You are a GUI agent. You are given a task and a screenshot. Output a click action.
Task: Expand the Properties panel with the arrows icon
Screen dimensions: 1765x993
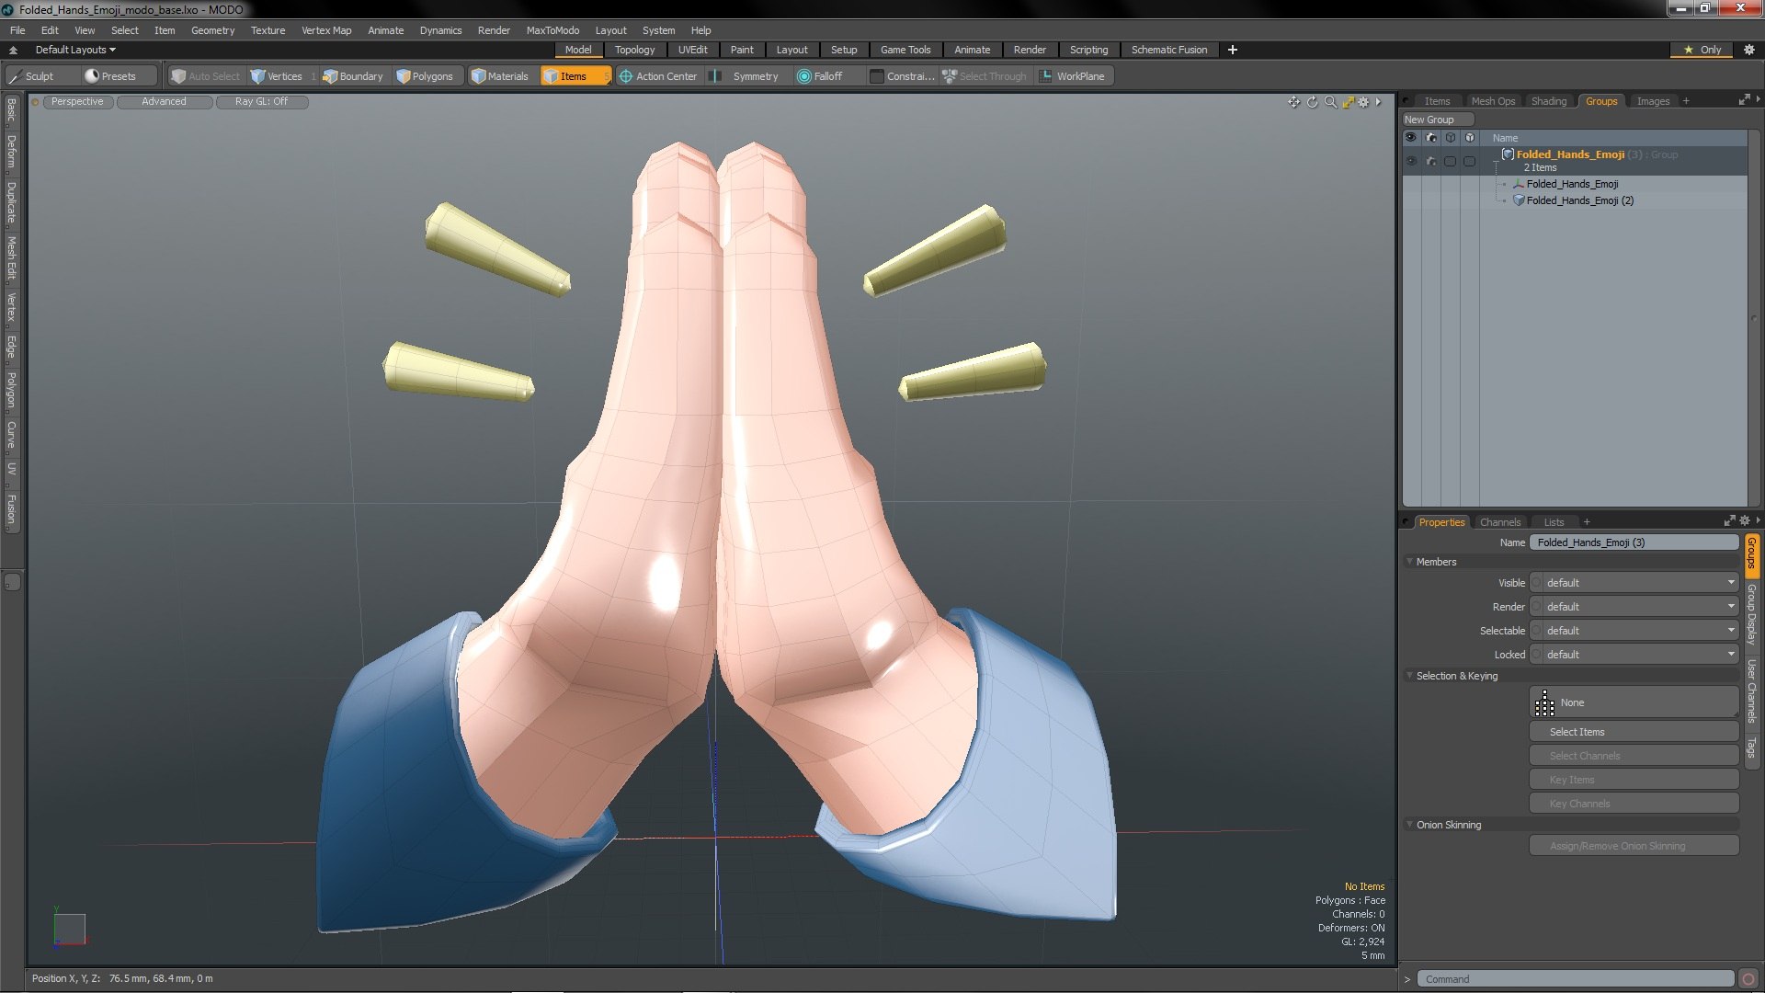[1729, 520]
